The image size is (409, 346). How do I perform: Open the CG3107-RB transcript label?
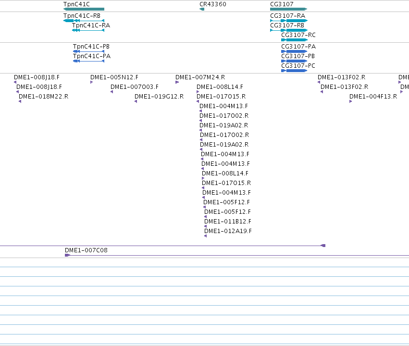tap(287, 25)
